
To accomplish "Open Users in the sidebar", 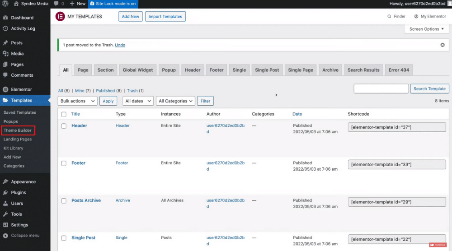I will 17,204.
